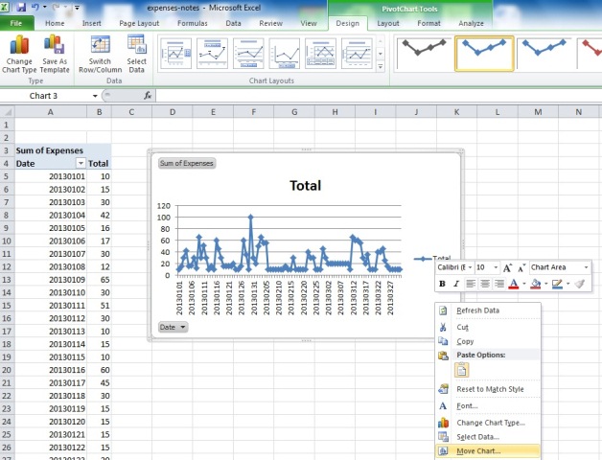Choose Font... from context menu
602x460 pixels.
pyautogui.click(x=488, y=406)
